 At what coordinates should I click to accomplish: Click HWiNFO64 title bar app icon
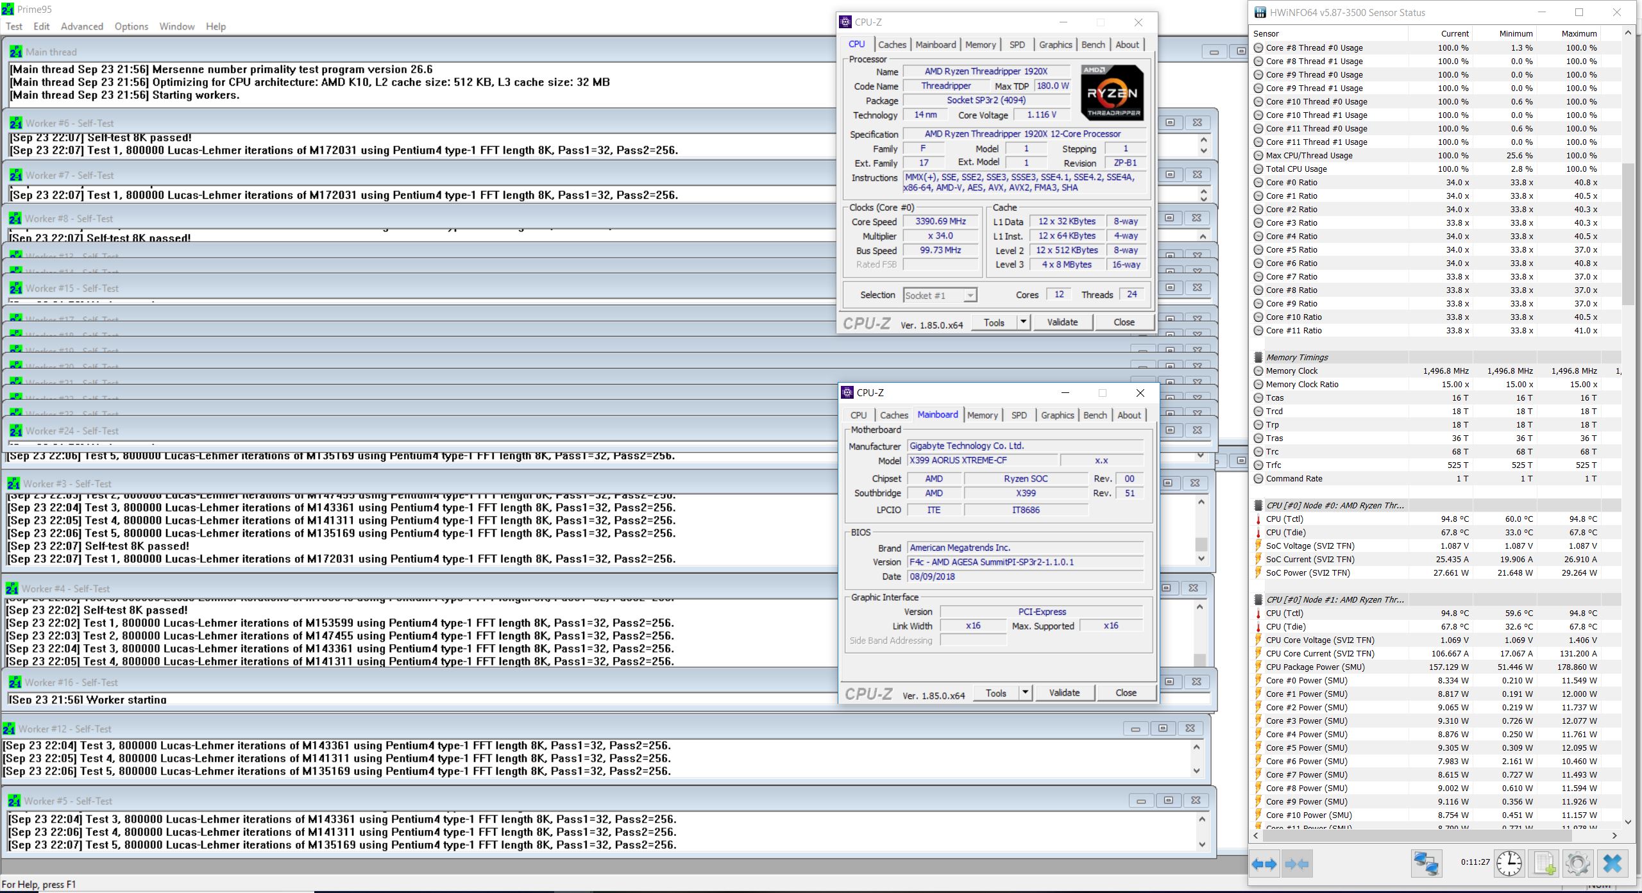[1261, 12]
